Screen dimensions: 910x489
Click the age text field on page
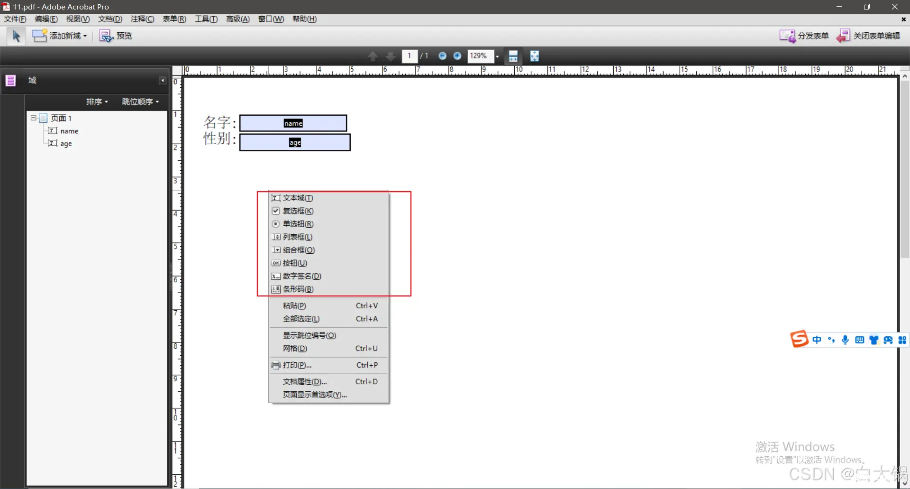pos(295,142)
